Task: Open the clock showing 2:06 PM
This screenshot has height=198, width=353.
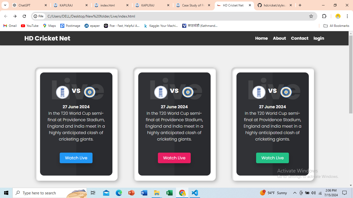Action: pos(331,193)
